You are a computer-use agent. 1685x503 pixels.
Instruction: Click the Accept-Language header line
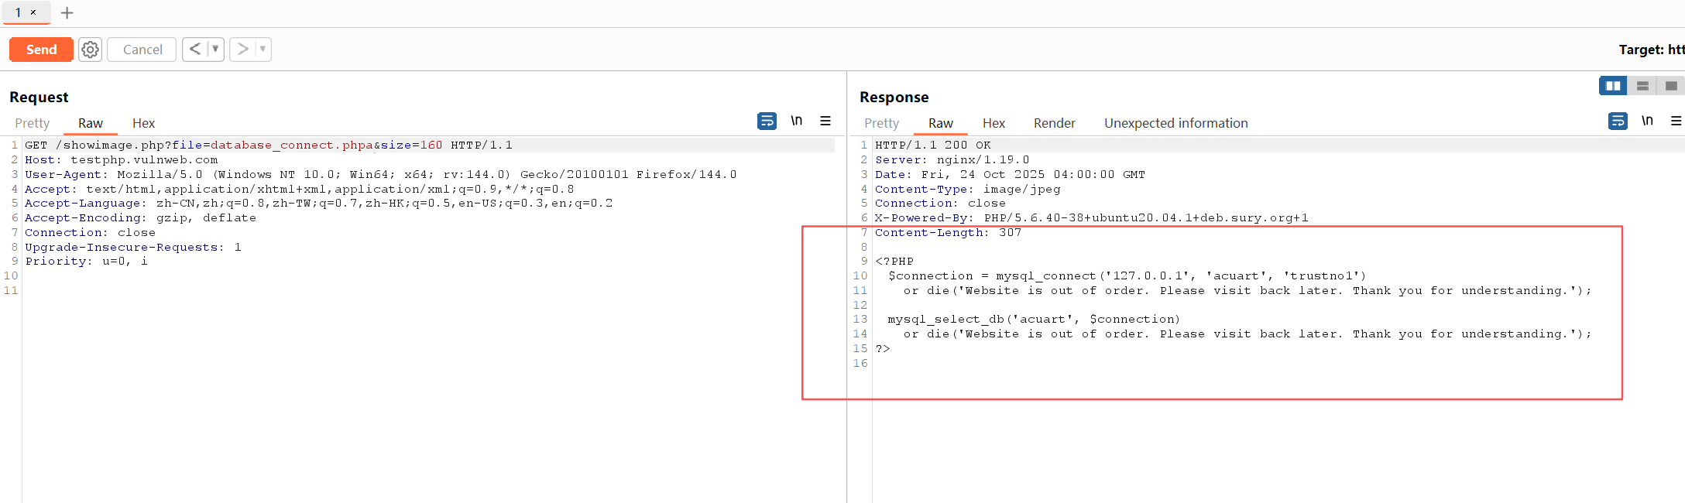pyautogui.click(x=319, y=204)
